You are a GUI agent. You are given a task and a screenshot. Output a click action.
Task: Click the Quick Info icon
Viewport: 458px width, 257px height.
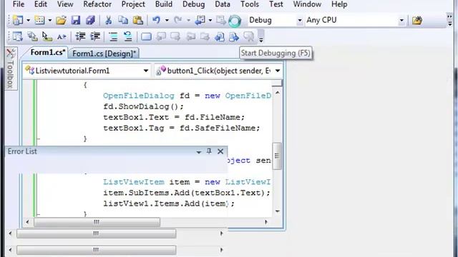coord(47,36)
